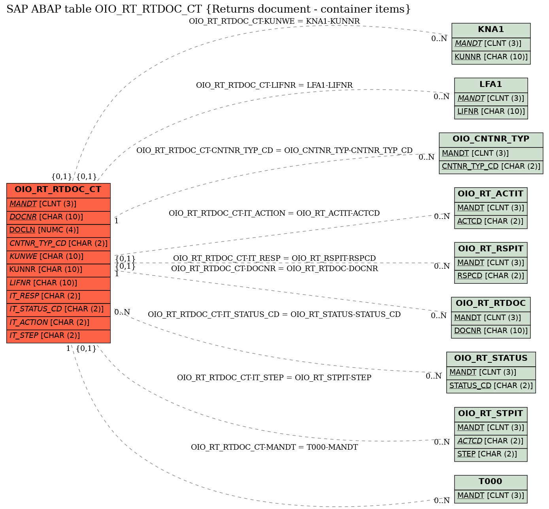Click the IT_ACTION = OIO_RT_ACTIT-ACTCD relation label
549x509 pixels.
(x=274, y=213)
